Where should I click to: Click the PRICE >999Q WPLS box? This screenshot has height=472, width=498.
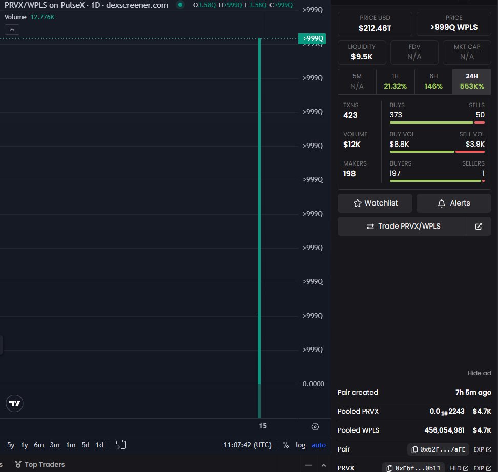click(453, 24)
